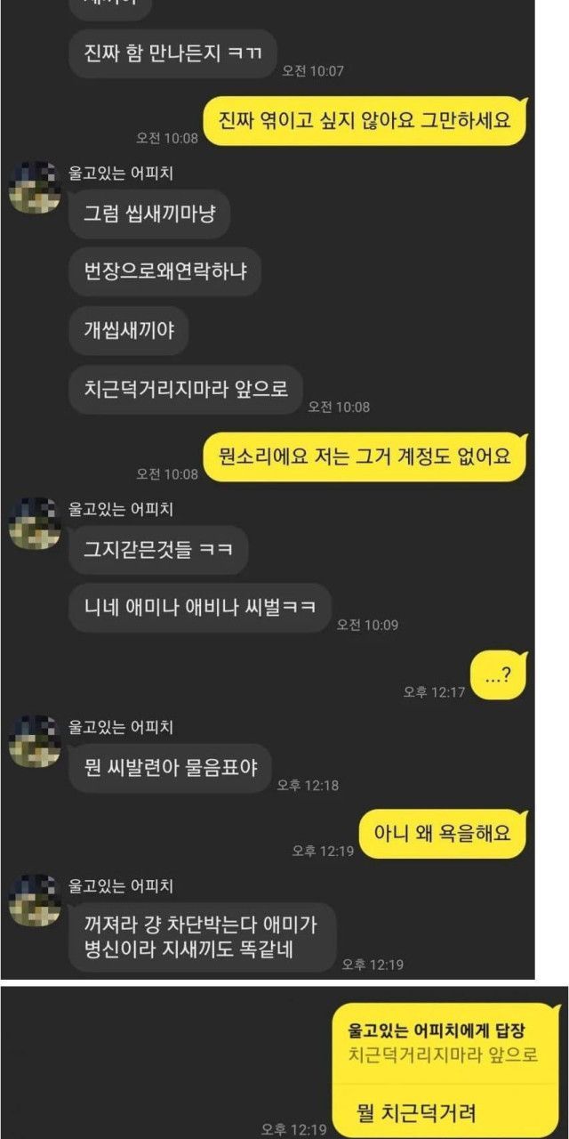
Task: Open profile picture beside '그지같은것들 ㅋㅋ' message
Action: pos(35,523)
